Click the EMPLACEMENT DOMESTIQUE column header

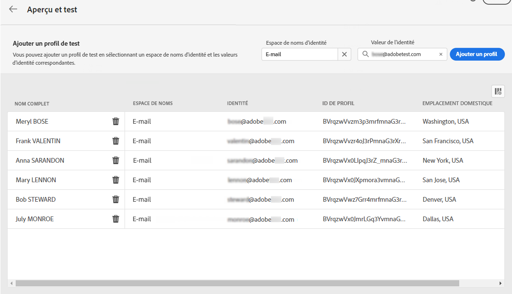click(x=457, y=103)
